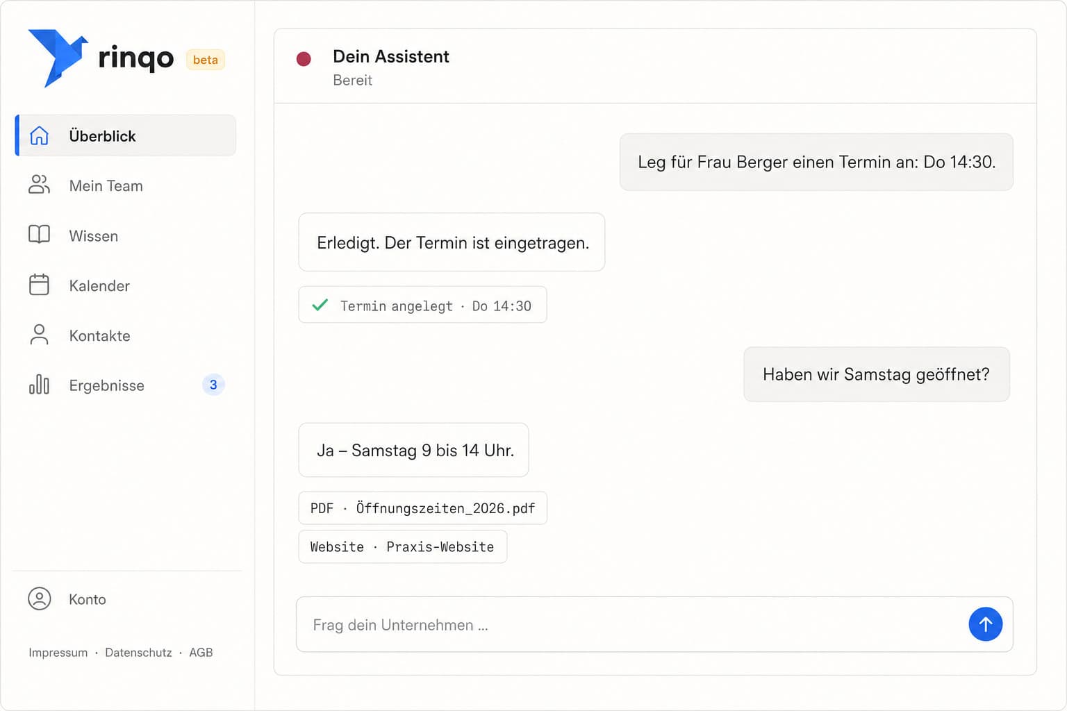Image resolution: width=1067 pixels, height=711 pixels.
Task: Open the Impressum link
Action: [58, 653]
